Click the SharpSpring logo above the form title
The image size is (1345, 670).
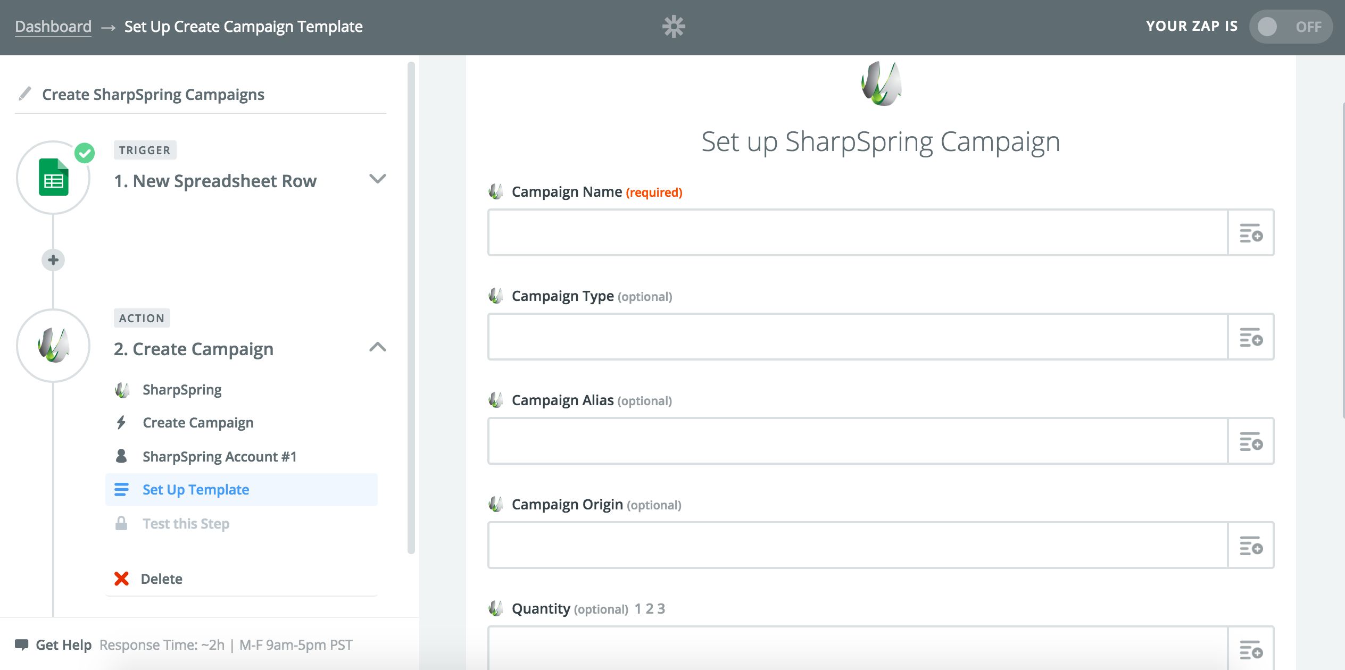click(x=881, y=83)
